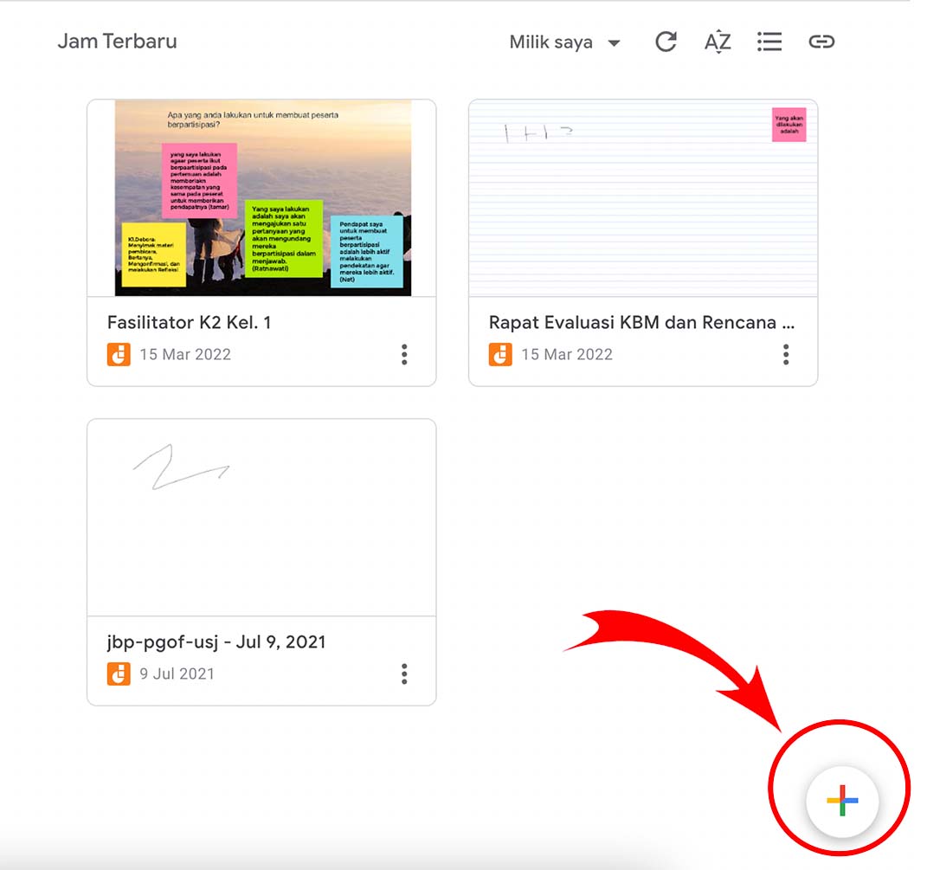Viewport: 927px width, 870px height.
Task: Click the Jamboard icon on Fasilitator K2 card
Action: pyautogui.click(x=119, y=353)
